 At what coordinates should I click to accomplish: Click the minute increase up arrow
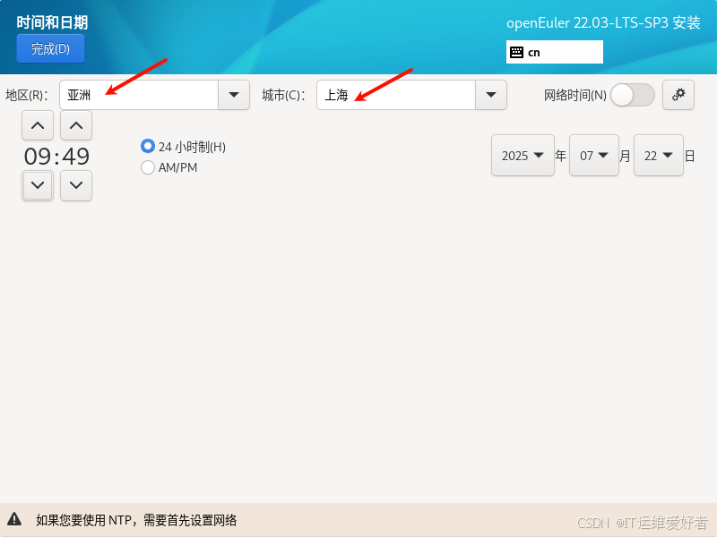click(76, 125)
